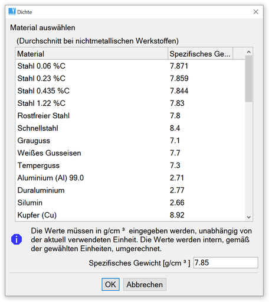Screen dimensions: 269x302
Task: Select Stahl 0.435 %C material
Action: click(x=130, y=91)
